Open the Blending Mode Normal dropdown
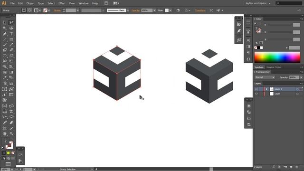 pos(265,77)
